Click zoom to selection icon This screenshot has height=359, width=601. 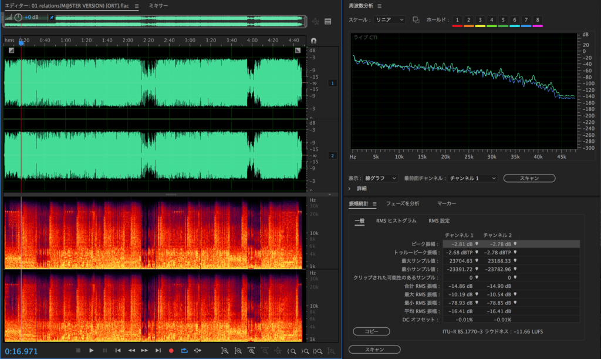coord(318,351)
